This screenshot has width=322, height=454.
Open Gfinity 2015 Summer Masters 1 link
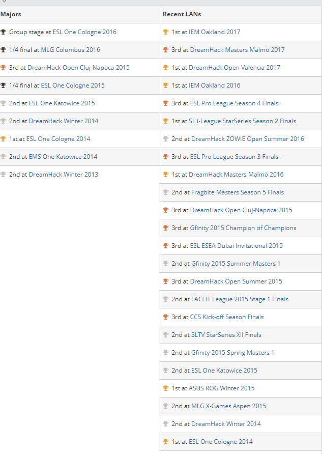236,264
